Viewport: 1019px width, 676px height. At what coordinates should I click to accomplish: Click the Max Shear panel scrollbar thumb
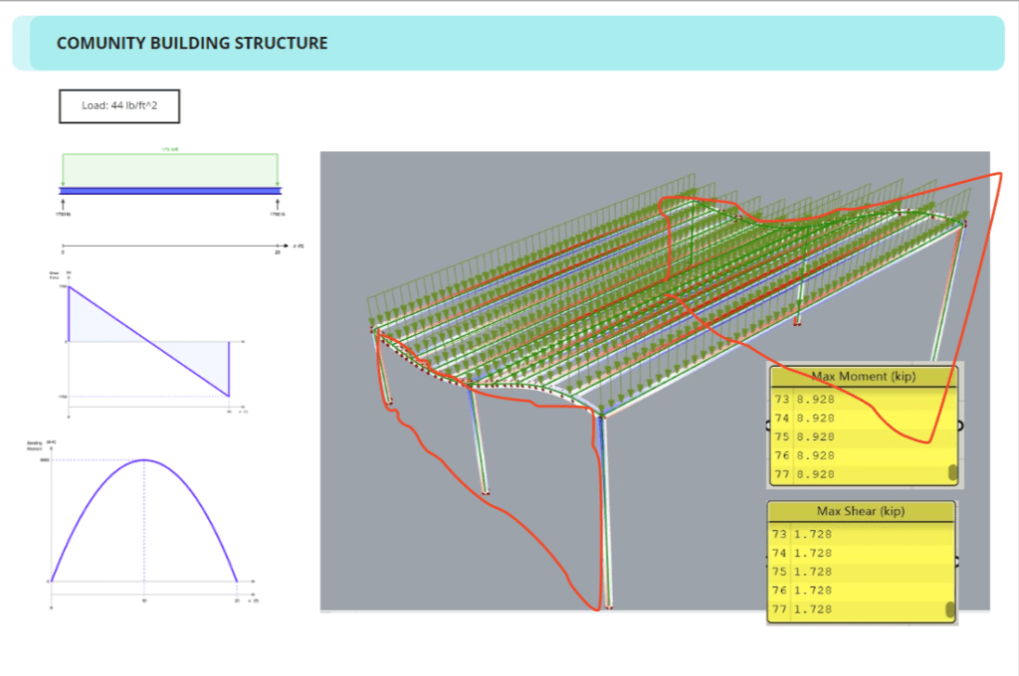click(x=950, y=609)
